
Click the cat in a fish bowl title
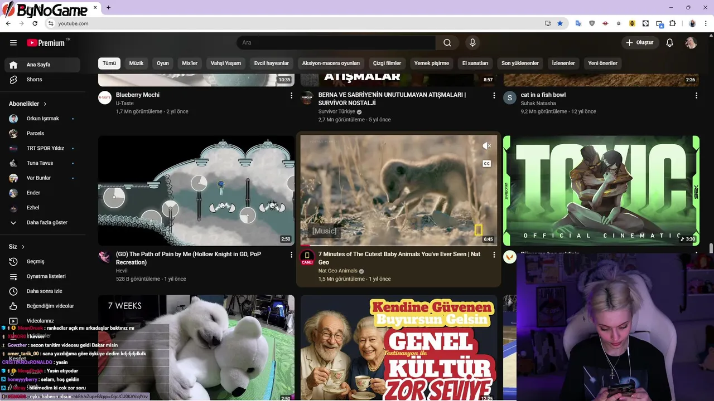[543, 95]
